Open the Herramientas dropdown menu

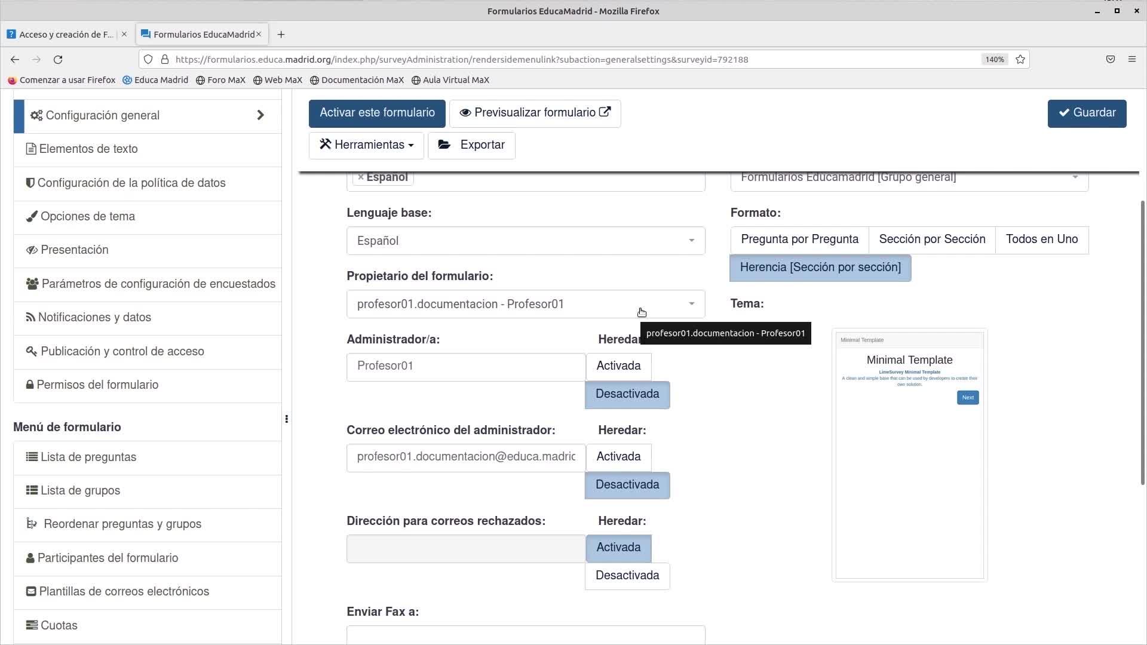tap(366, 145)
